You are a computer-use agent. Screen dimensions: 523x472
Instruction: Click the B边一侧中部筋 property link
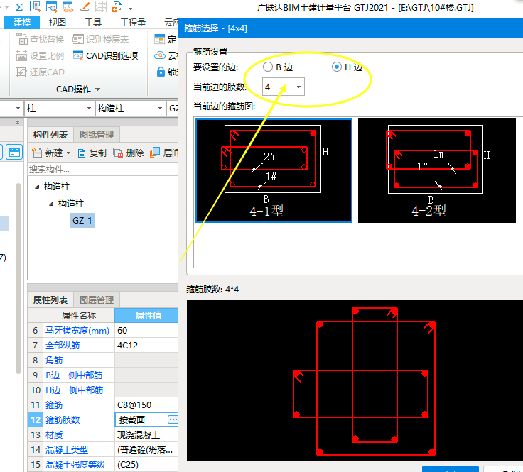coord(74,375)
